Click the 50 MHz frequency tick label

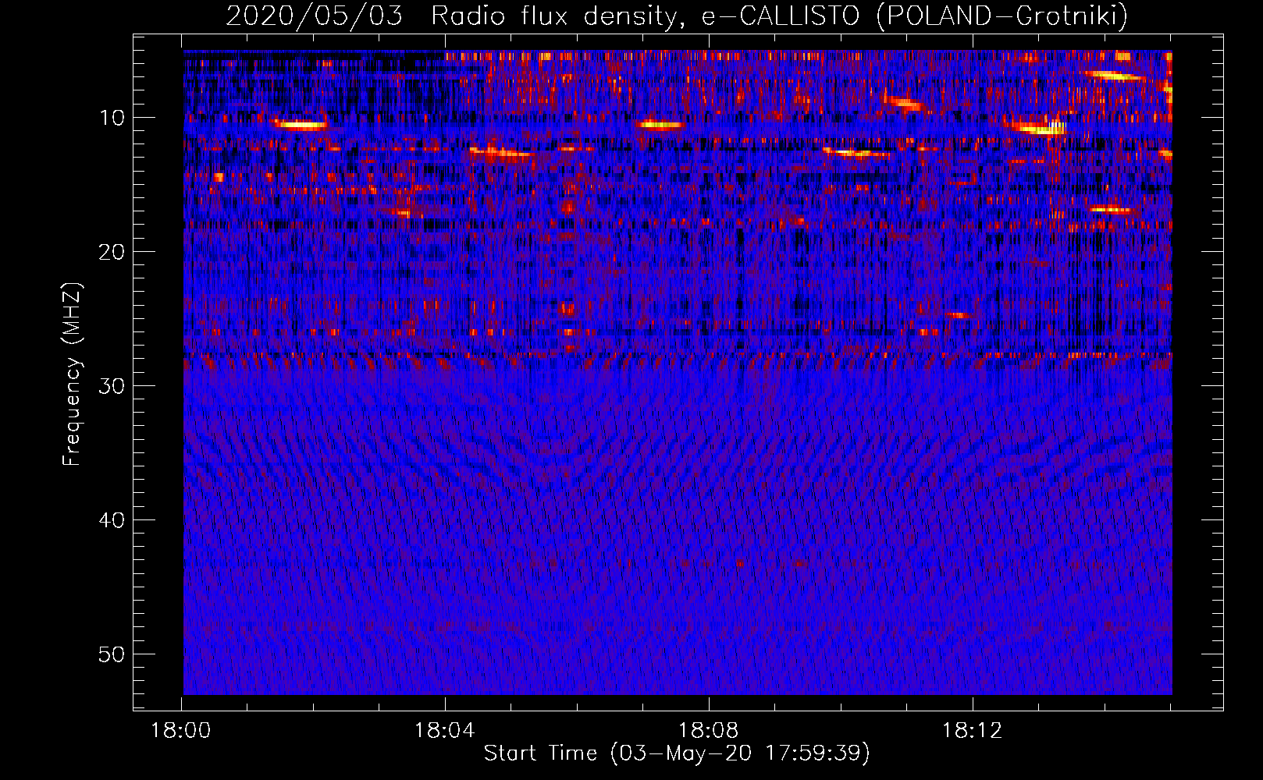112,654
